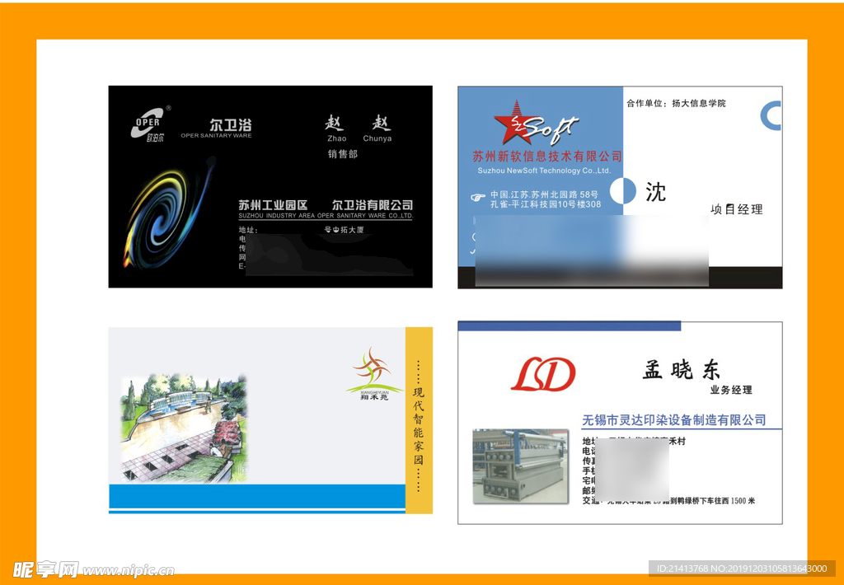Click Suzhou NewSoft Technology Co.,Ltd. text
Screen dimensions: 844x585
[544, 171]
